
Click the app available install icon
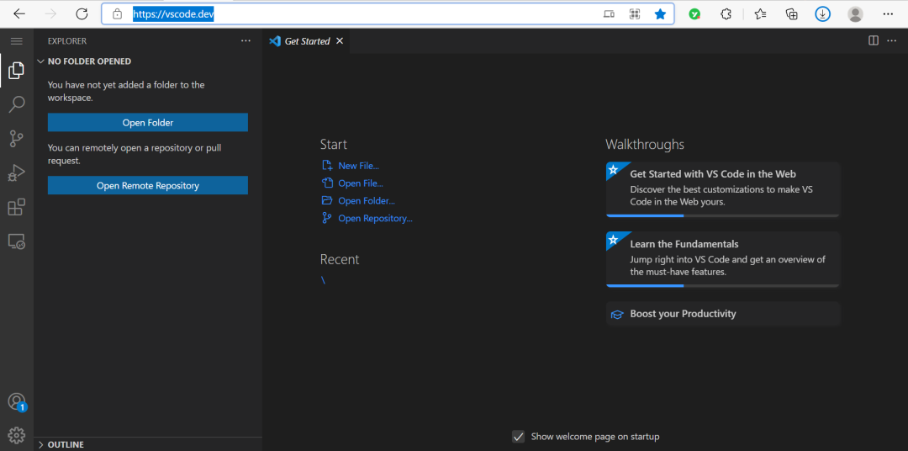[609, 14]
